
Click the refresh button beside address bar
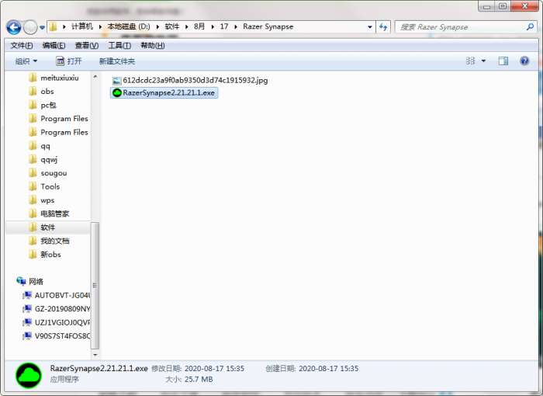click(383, 26)
